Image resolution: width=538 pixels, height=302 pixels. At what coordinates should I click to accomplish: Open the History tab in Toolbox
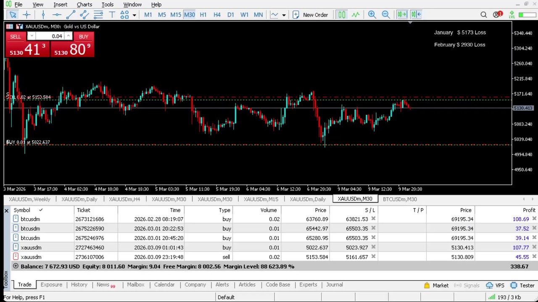tap(79, 285)
